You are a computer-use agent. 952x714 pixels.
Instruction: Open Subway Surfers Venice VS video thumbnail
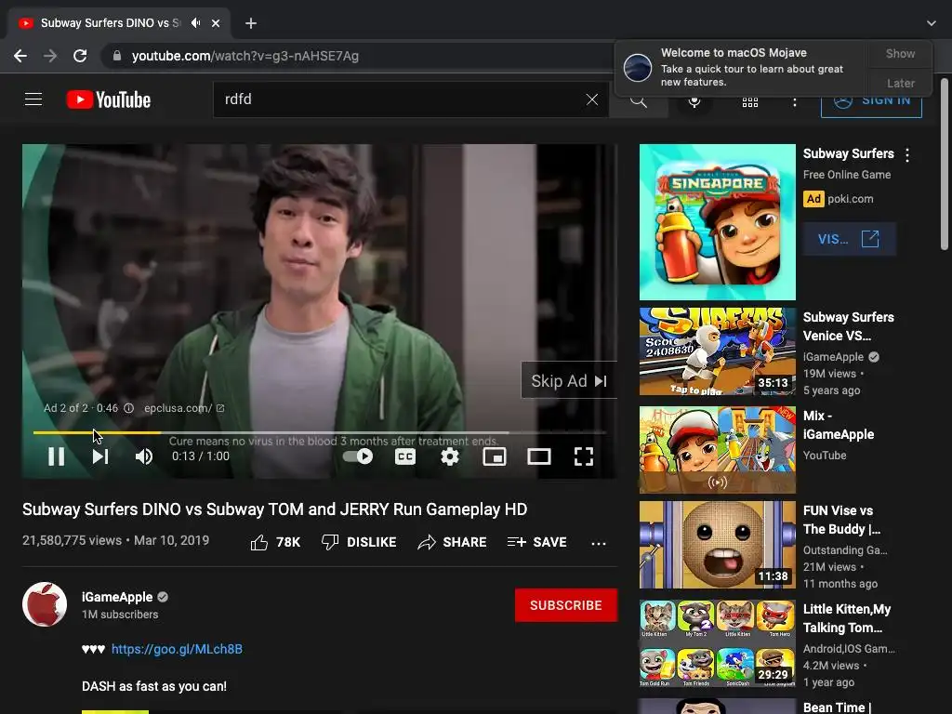(718, 351)
